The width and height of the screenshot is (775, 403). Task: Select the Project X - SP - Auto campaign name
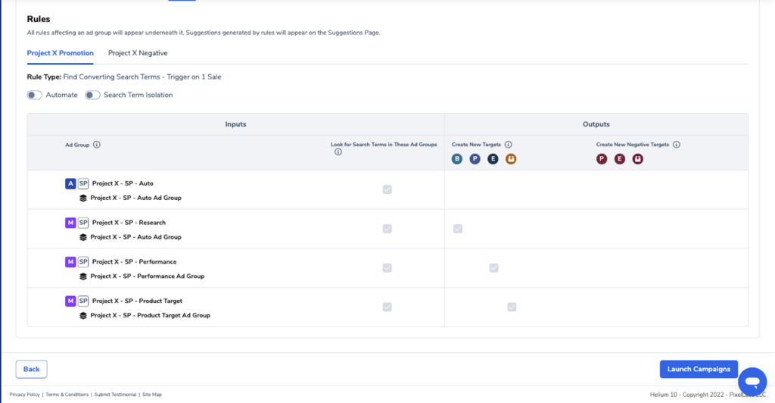(x=123, y=183)
